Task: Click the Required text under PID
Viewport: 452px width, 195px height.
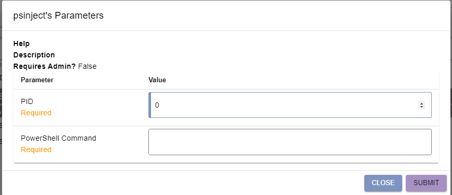Action: tap(36, 113)
